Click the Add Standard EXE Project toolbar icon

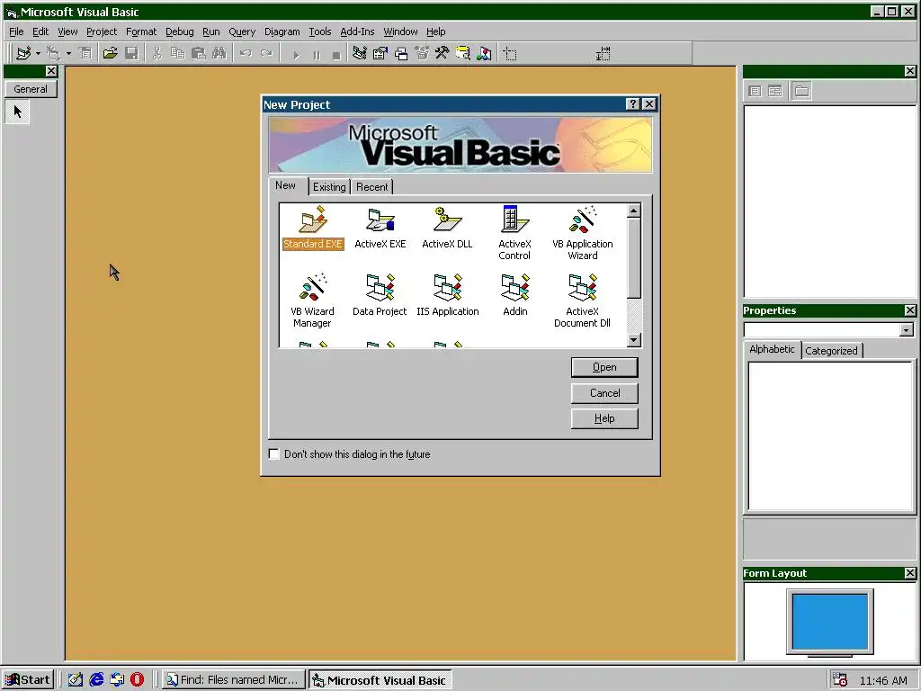click(23, 53)
